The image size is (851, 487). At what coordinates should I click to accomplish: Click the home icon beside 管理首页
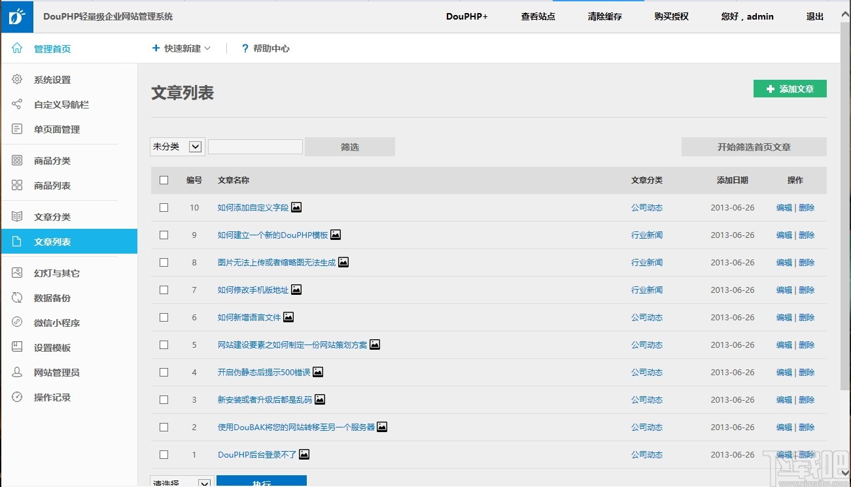coord(17,48)
